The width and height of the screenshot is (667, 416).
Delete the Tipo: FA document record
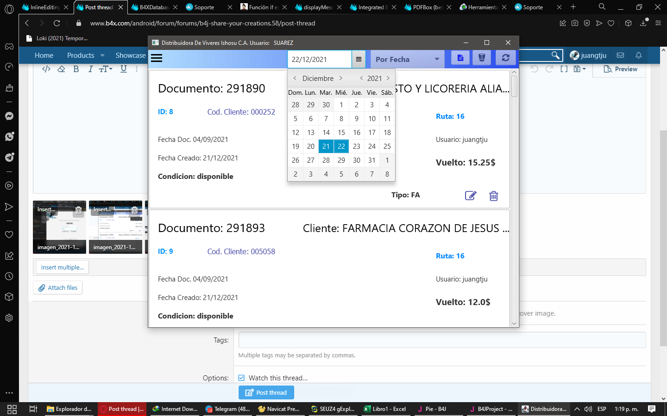[494, 196]
